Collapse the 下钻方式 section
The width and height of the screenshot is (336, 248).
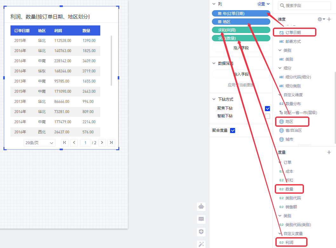pyautogui.click(x=214, y=99)
